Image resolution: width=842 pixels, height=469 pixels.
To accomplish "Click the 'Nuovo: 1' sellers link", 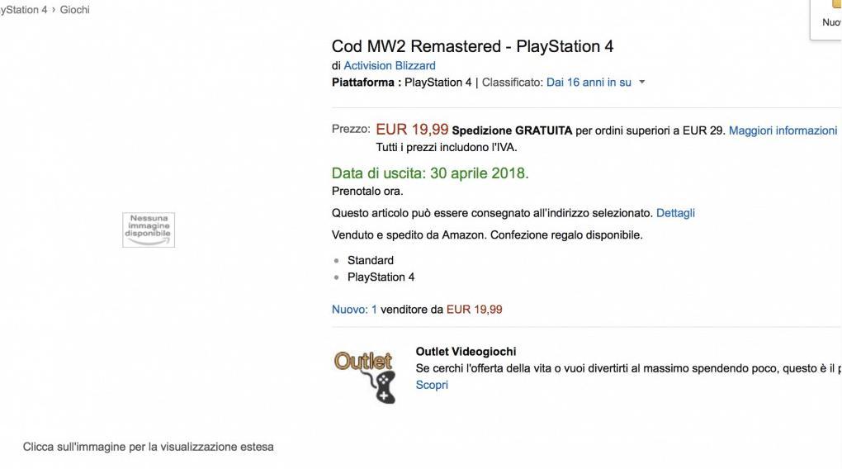I will 354,310.
